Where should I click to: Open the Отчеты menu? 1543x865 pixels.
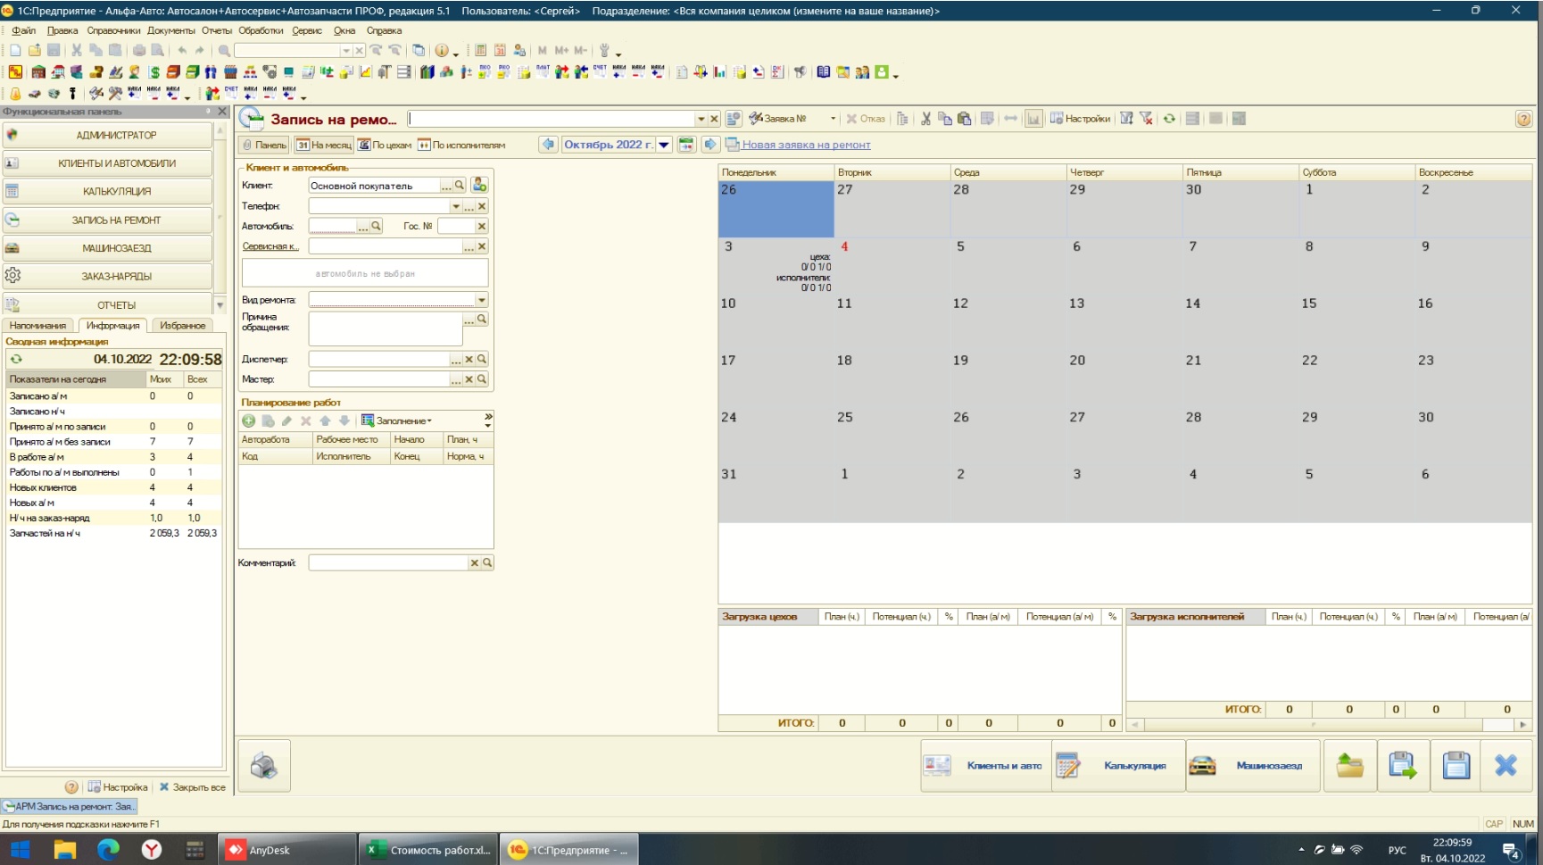(x=217, y=30)
